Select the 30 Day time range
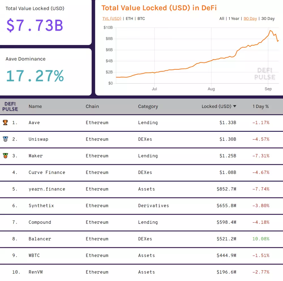The image size is (283, 281). pos(268,19)
